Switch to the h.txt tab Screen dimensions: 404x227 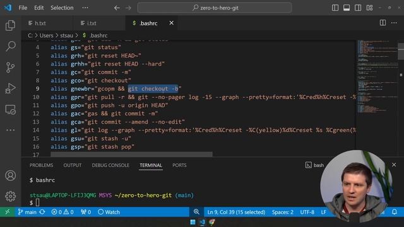tap(47, 23)
